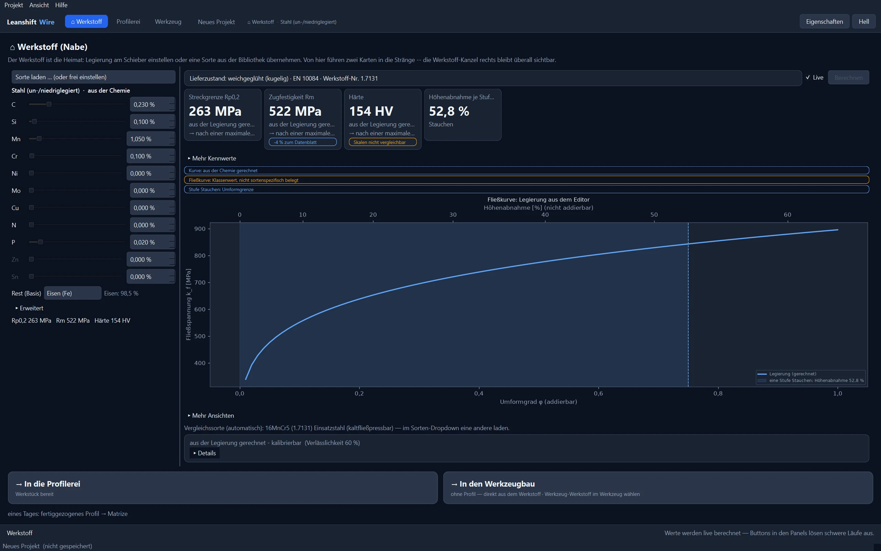Click the C value field 0,230 %
The image size is (881, 551).
[x=152, y=104]
